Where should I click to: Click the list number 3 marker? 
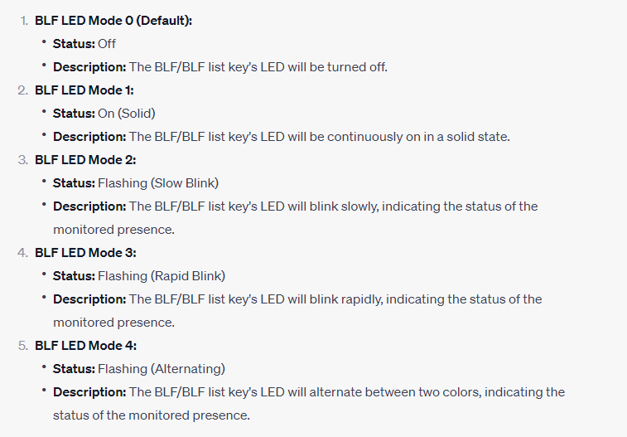(x=23, y=160)
